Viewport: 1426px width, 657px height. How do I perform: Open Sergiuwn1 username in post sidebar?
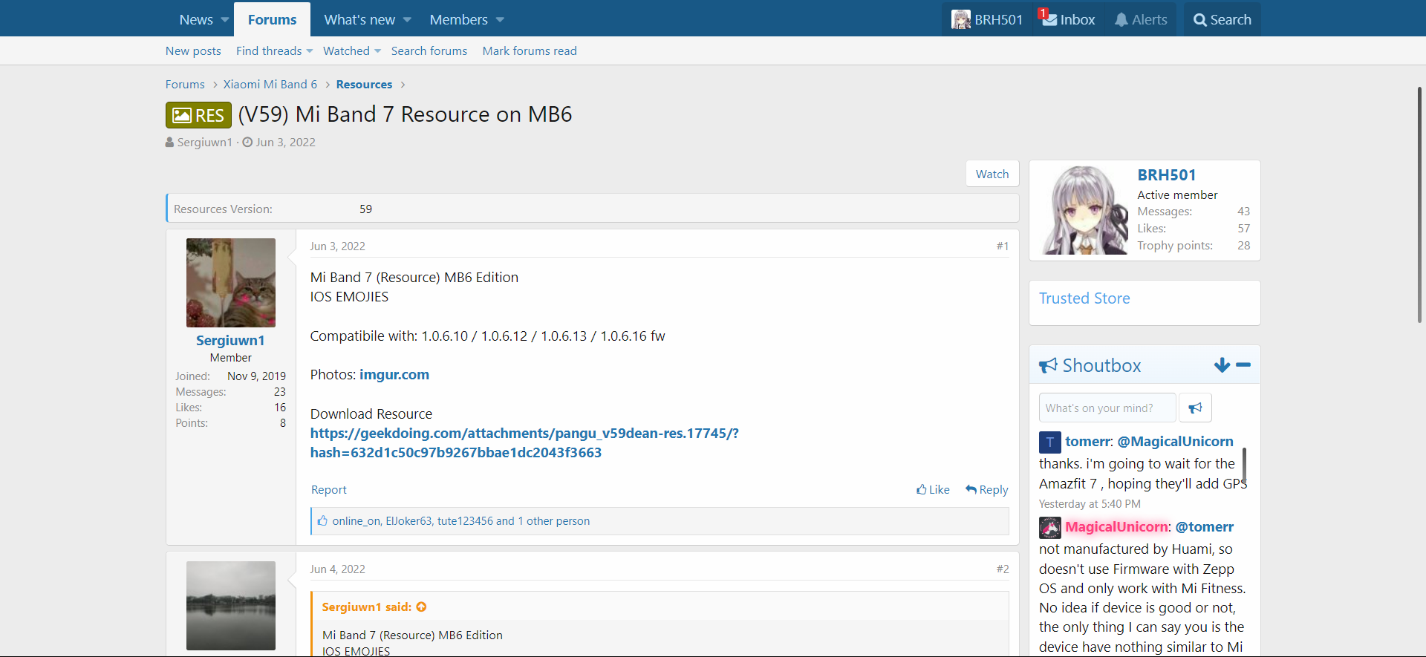pyautogui.click(x=230, y=341)
